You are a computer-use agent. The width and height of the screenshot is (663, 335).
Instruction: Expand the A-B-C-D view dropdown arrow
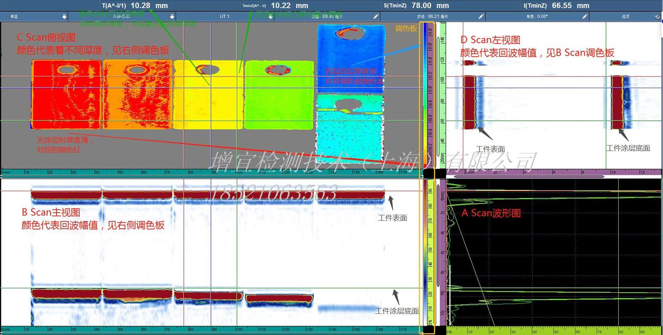tap(172, 16)
